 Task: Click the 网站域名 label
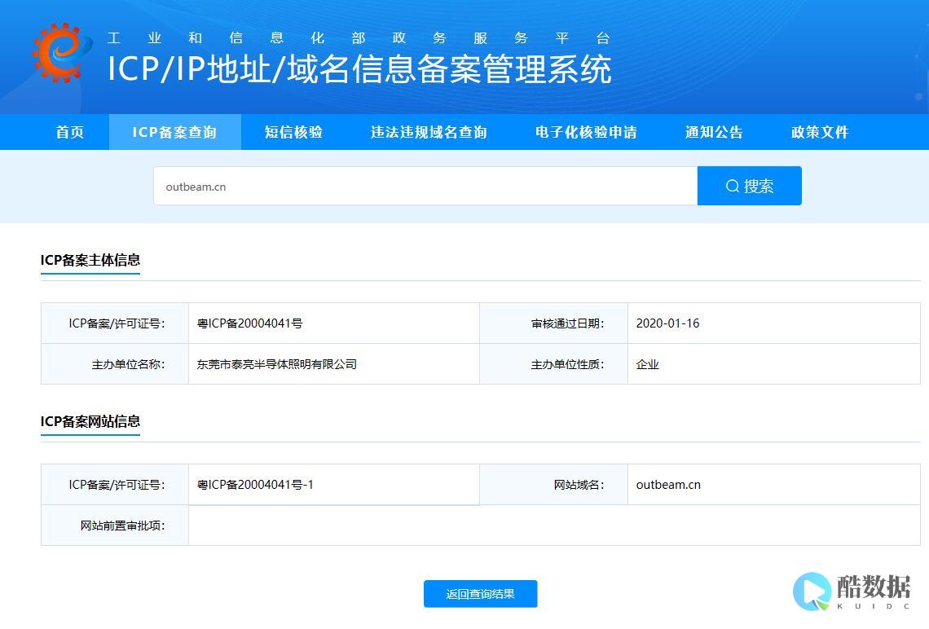pos(579,485)
